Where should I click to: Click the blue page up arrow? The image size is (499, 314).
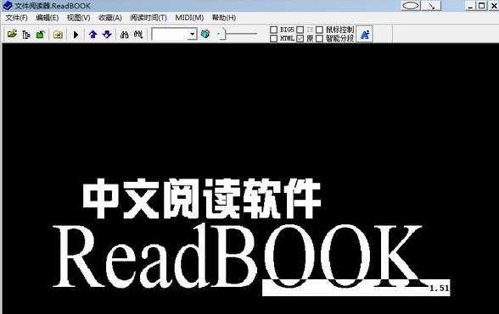(x=93, y=35)
